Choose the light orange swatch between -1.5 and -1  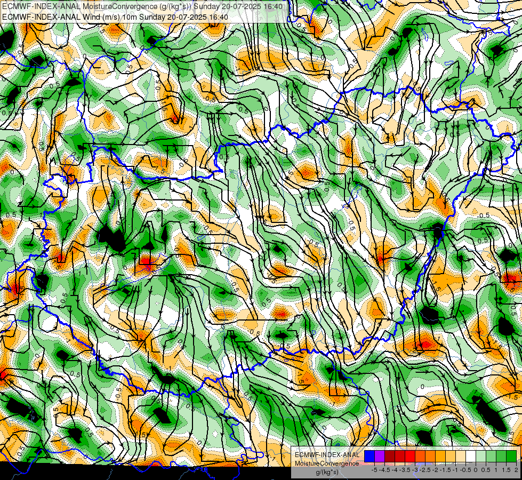[451, 456]
